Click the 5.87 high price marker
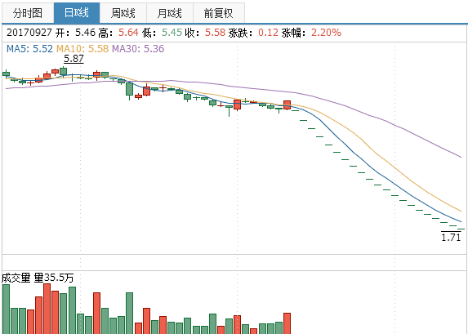The height and width of the screenshot is (334, 468). pyautogui.click(x=74, y=59)
